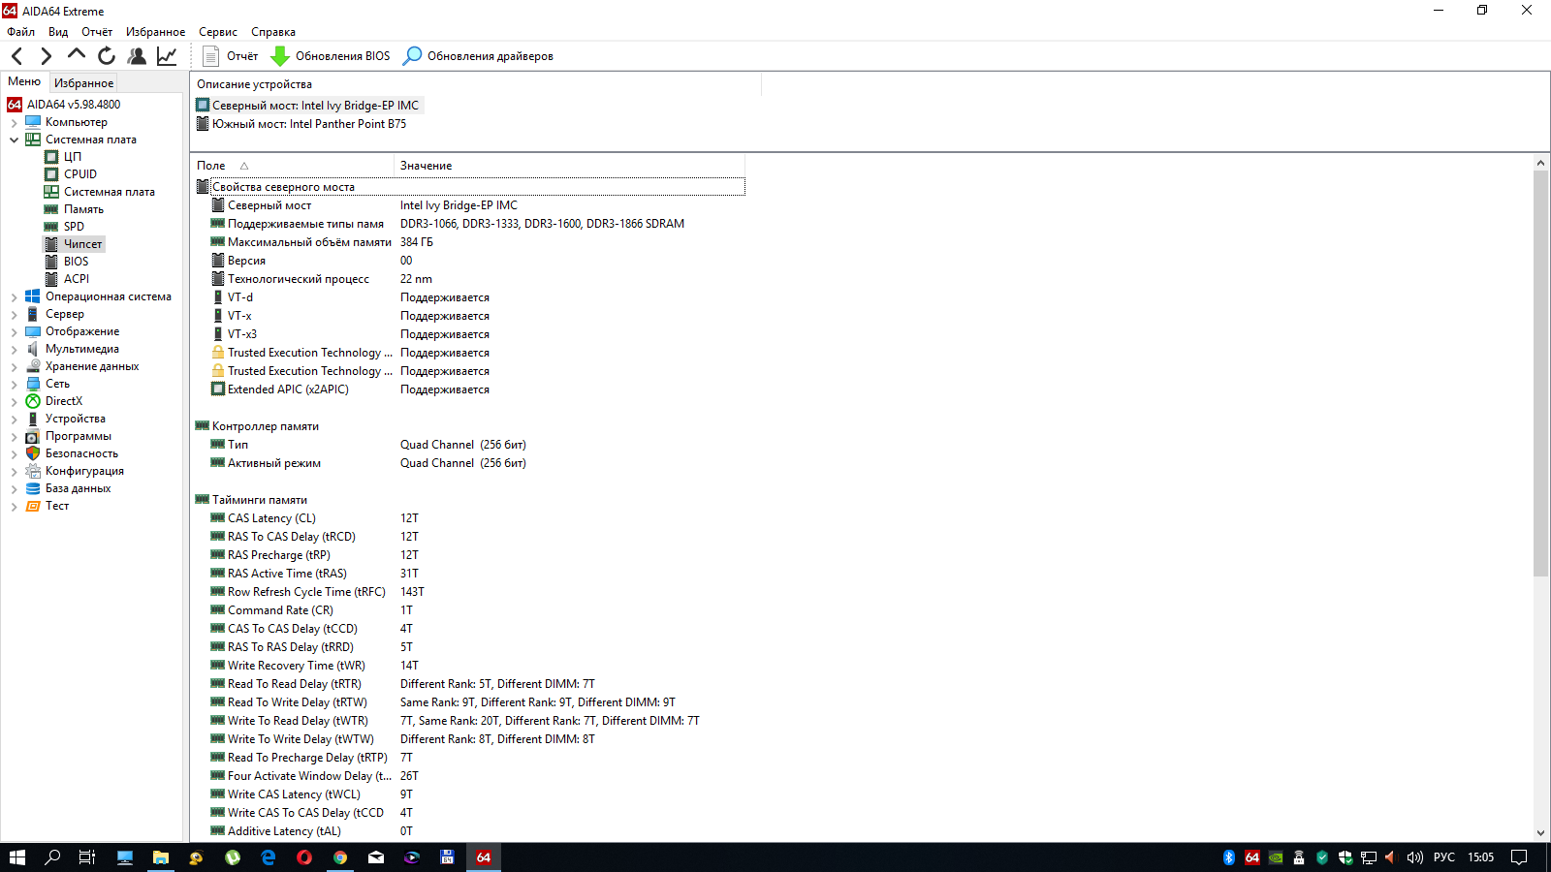1551x872 pixels.
Task: Select the Системная плата child tree item
Action: click(109, 192)
